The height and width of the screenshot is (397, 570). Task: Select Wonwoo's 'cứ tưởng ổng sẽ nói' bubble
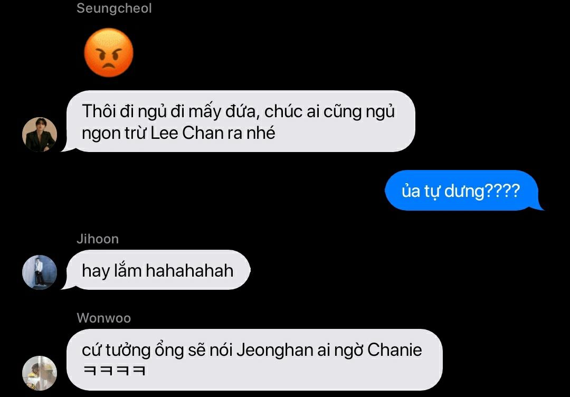252,360
